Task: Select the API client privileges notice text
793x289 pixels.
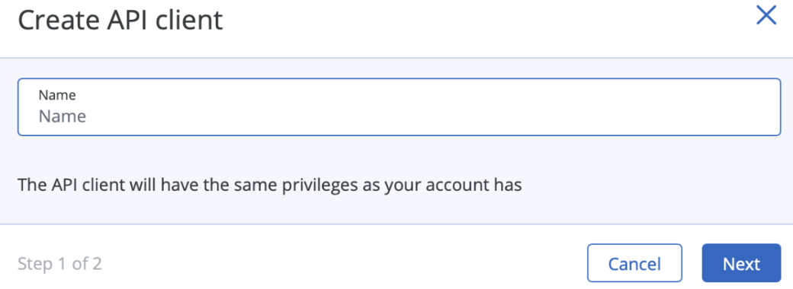Action: [x=270, y=185]
